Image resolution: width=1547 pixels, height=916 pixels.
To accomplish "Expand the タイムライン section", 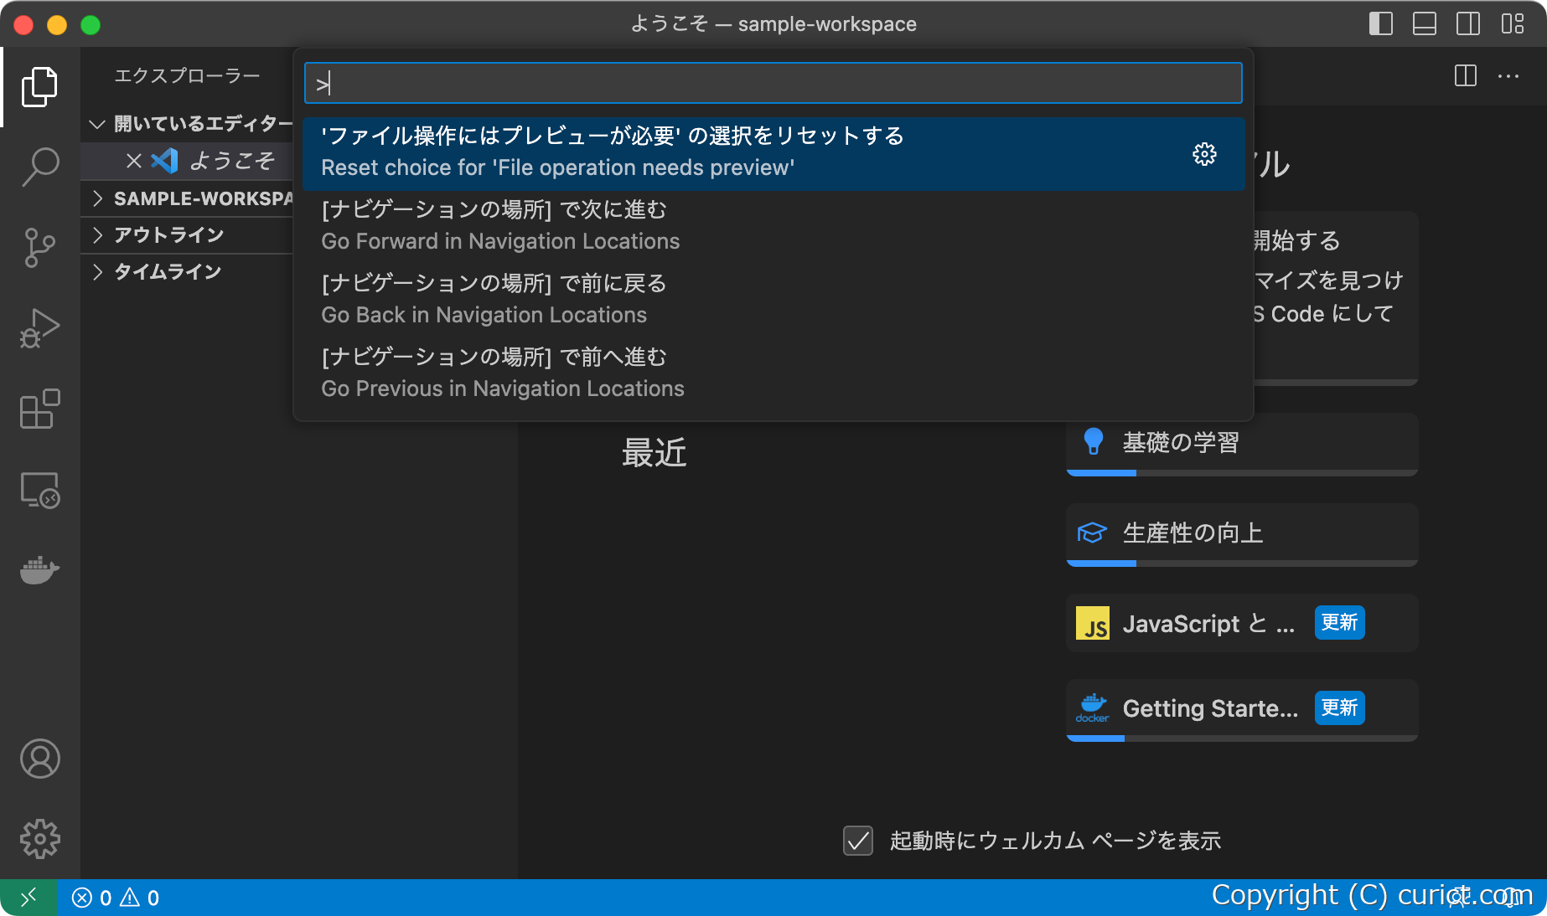I will point(97,271).
